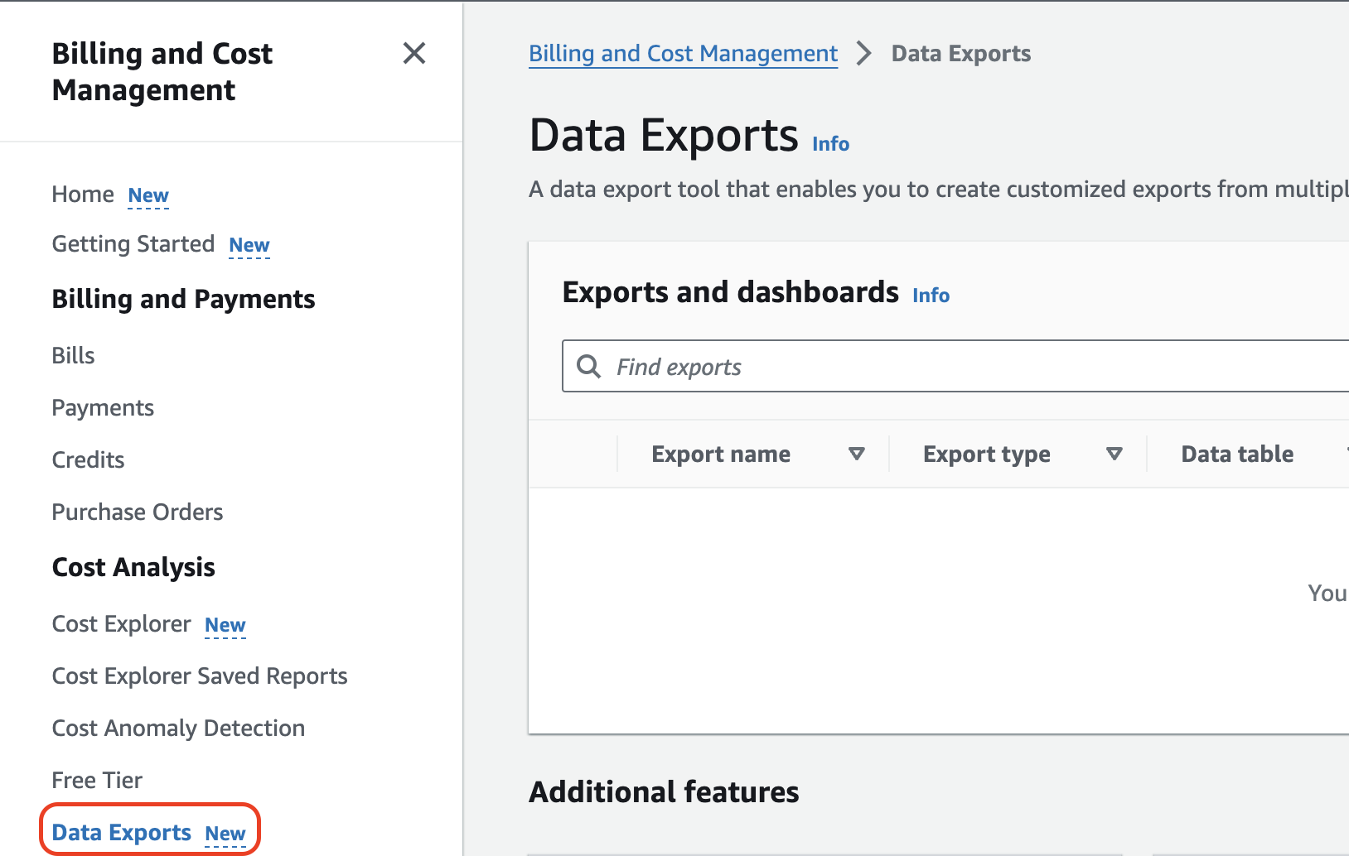Go to Payments
This screenshot has height=856, width=1349.
click(x=103, y=407)
